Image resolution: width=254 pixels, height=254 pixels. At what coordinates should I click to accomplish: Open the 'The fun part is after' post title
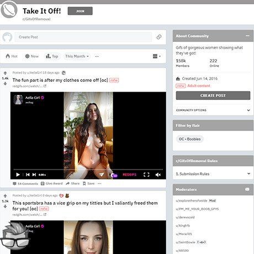click(60, 80)
